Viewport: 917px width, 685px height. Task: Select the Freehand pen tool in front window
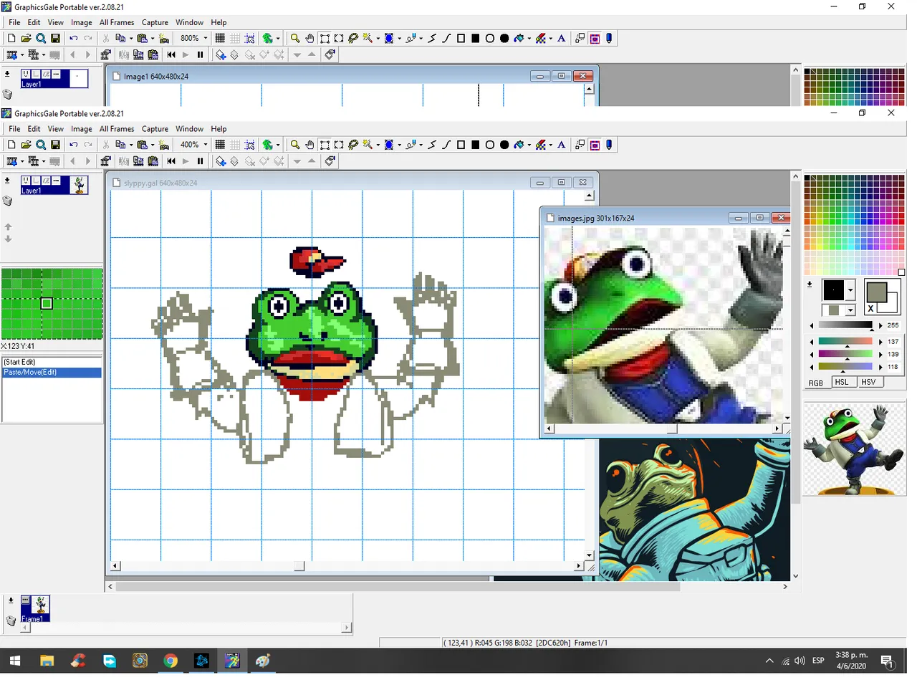click(411, 145)
